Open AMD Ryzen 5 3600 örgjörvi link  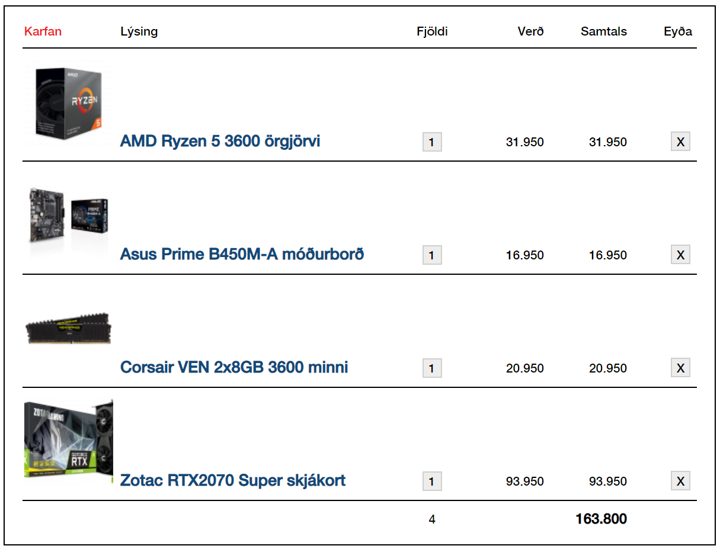[220, 141]
